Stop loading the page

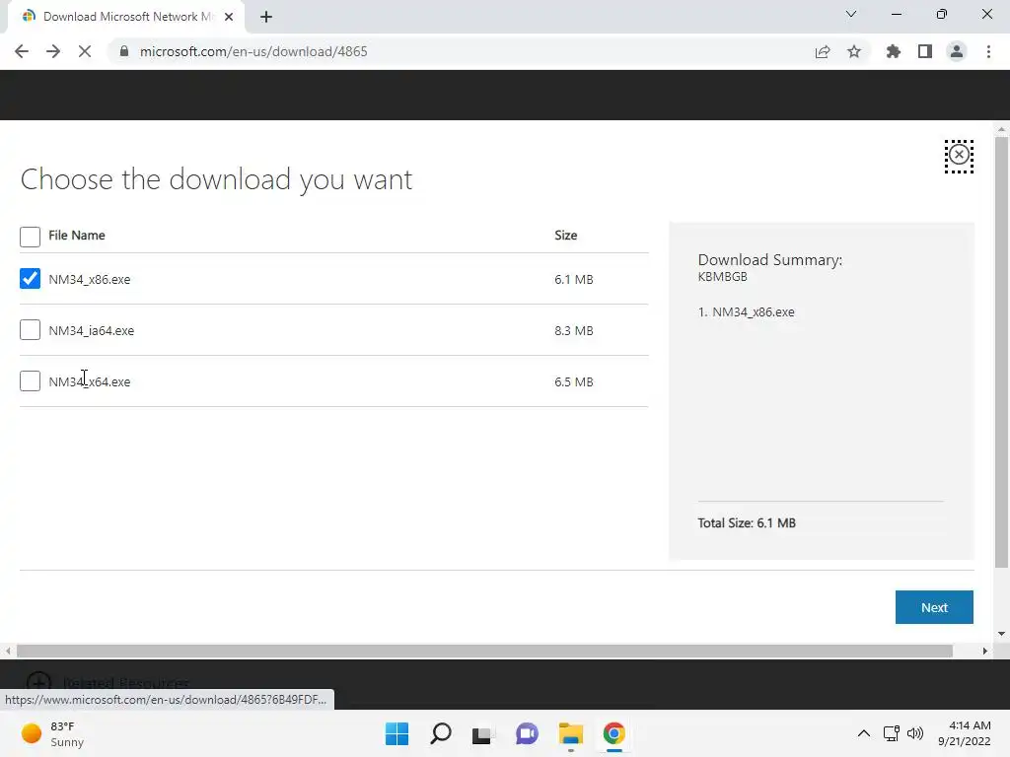click(85, 51)
